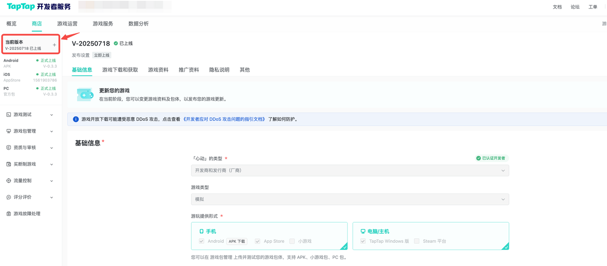Click the blue info icon in DDoS notice
Image resolution: width=607 pixels, height=266 pixels.
[x=76, y=119]
